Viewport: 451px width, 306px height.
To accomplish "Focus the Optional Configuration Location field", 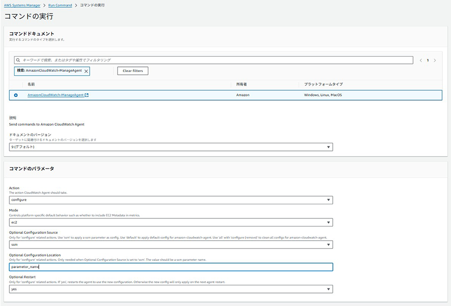I will [x=171, y=267].
